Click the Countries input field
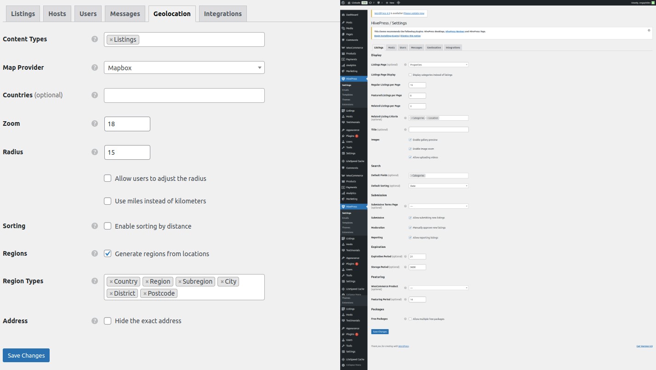656x370 pixels. coord(184,95)
